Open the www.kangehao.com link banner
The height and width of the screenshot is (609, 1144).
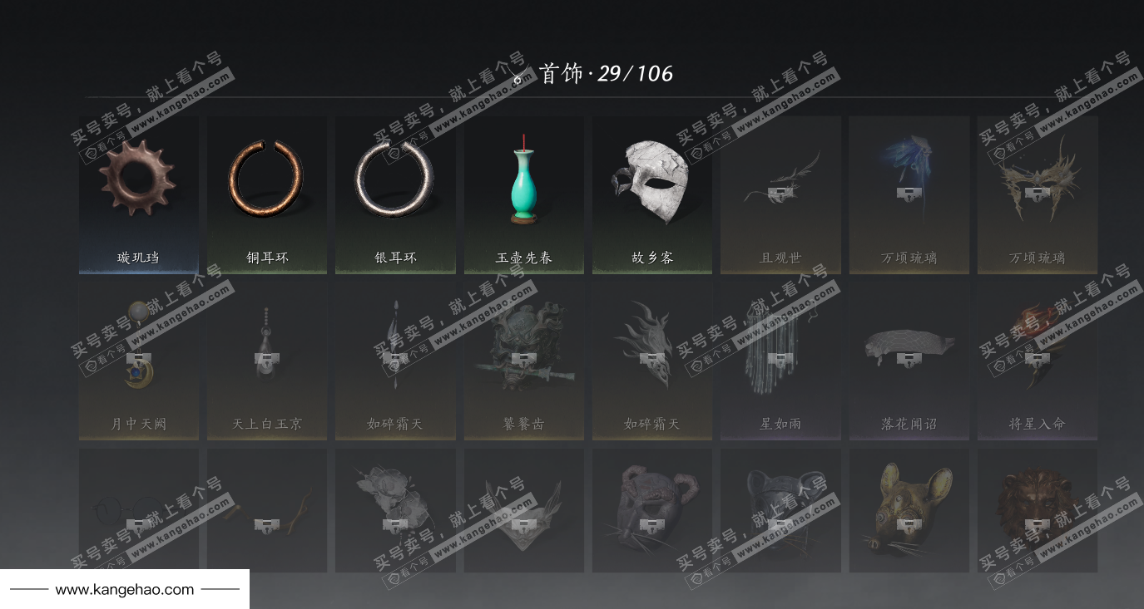click(125, 589)
